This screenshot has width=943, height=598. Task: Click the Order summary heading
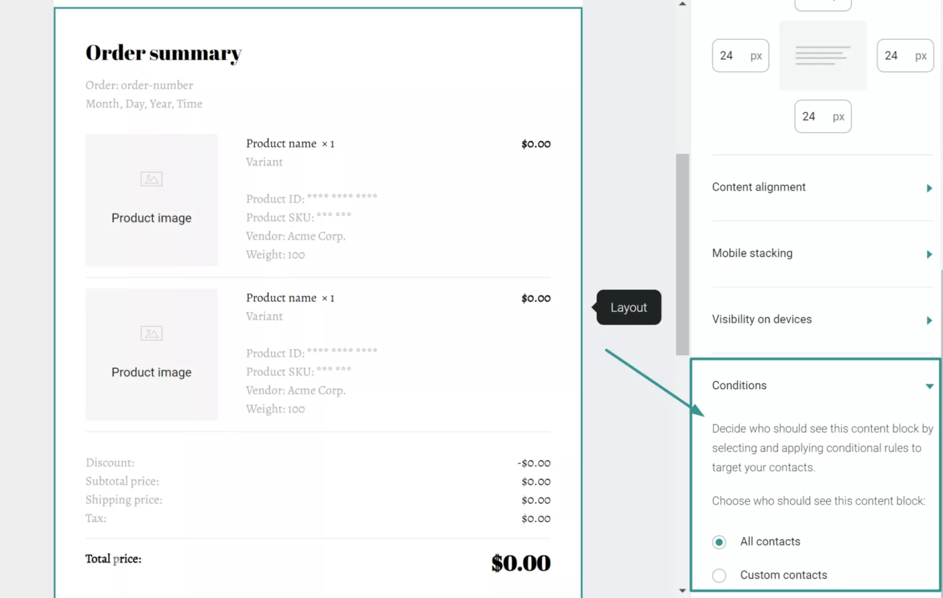[163, 53]
